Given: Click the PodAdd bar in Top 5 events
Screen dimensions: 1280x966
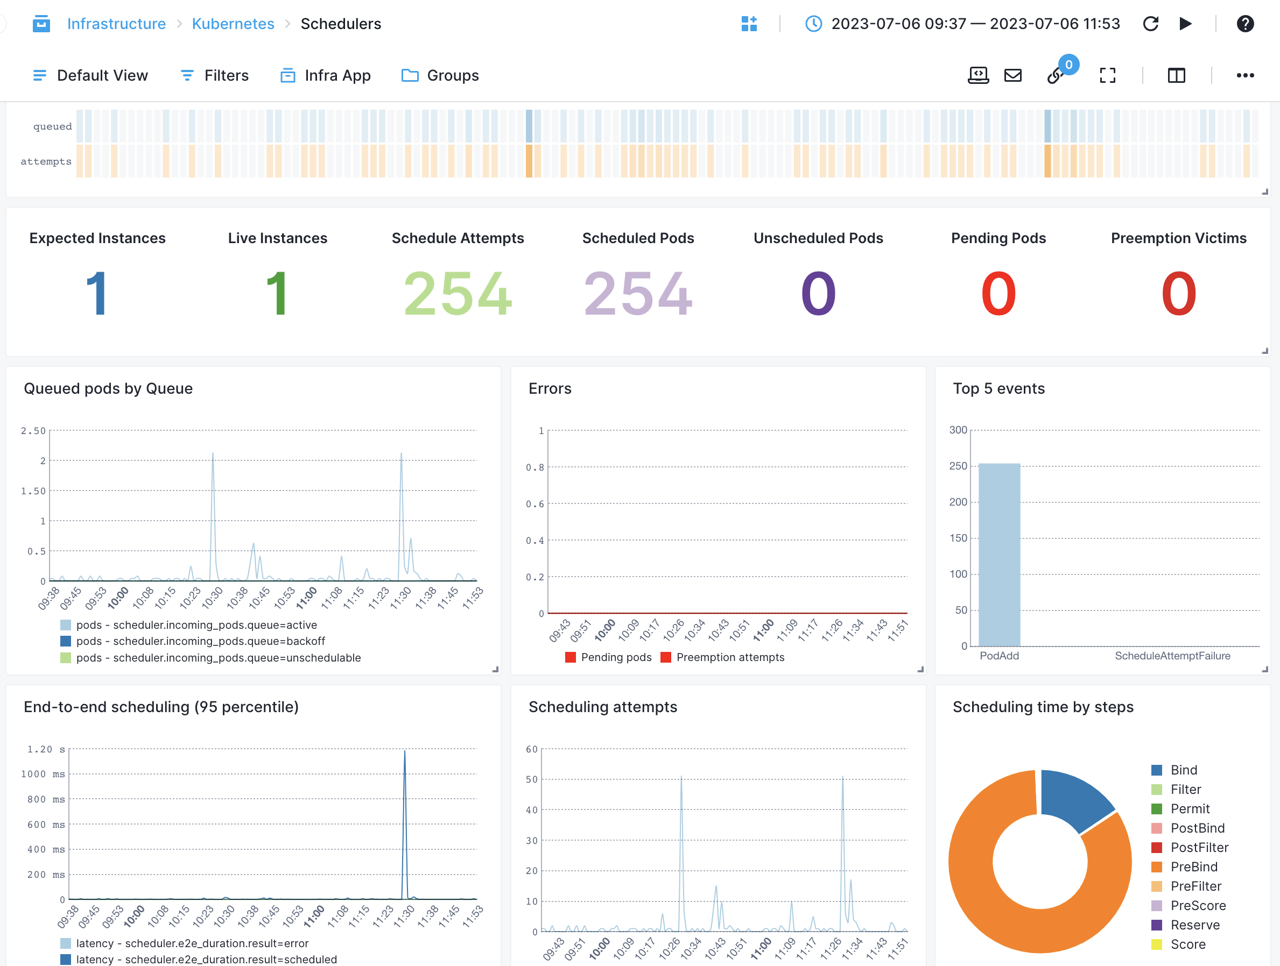Looking at the screenshot, I should pyautogui.click(x=1000, y=555).
